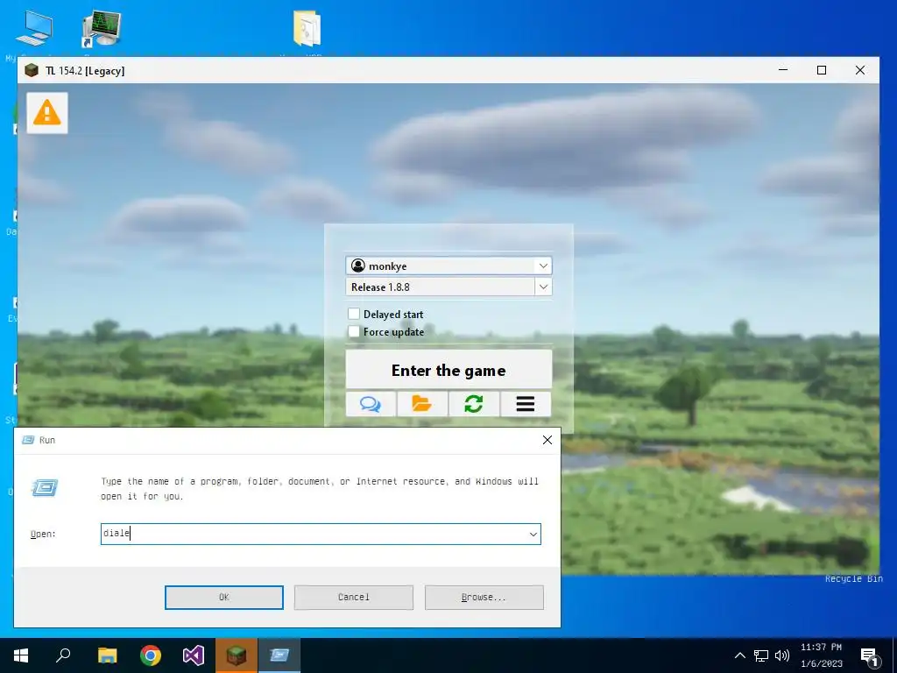Image resolution: width=897 pixels, height=673 pixels.
Task: Expand the Open field history dropdown in Run
Action: pyautogui.click(x=533, y=534)
